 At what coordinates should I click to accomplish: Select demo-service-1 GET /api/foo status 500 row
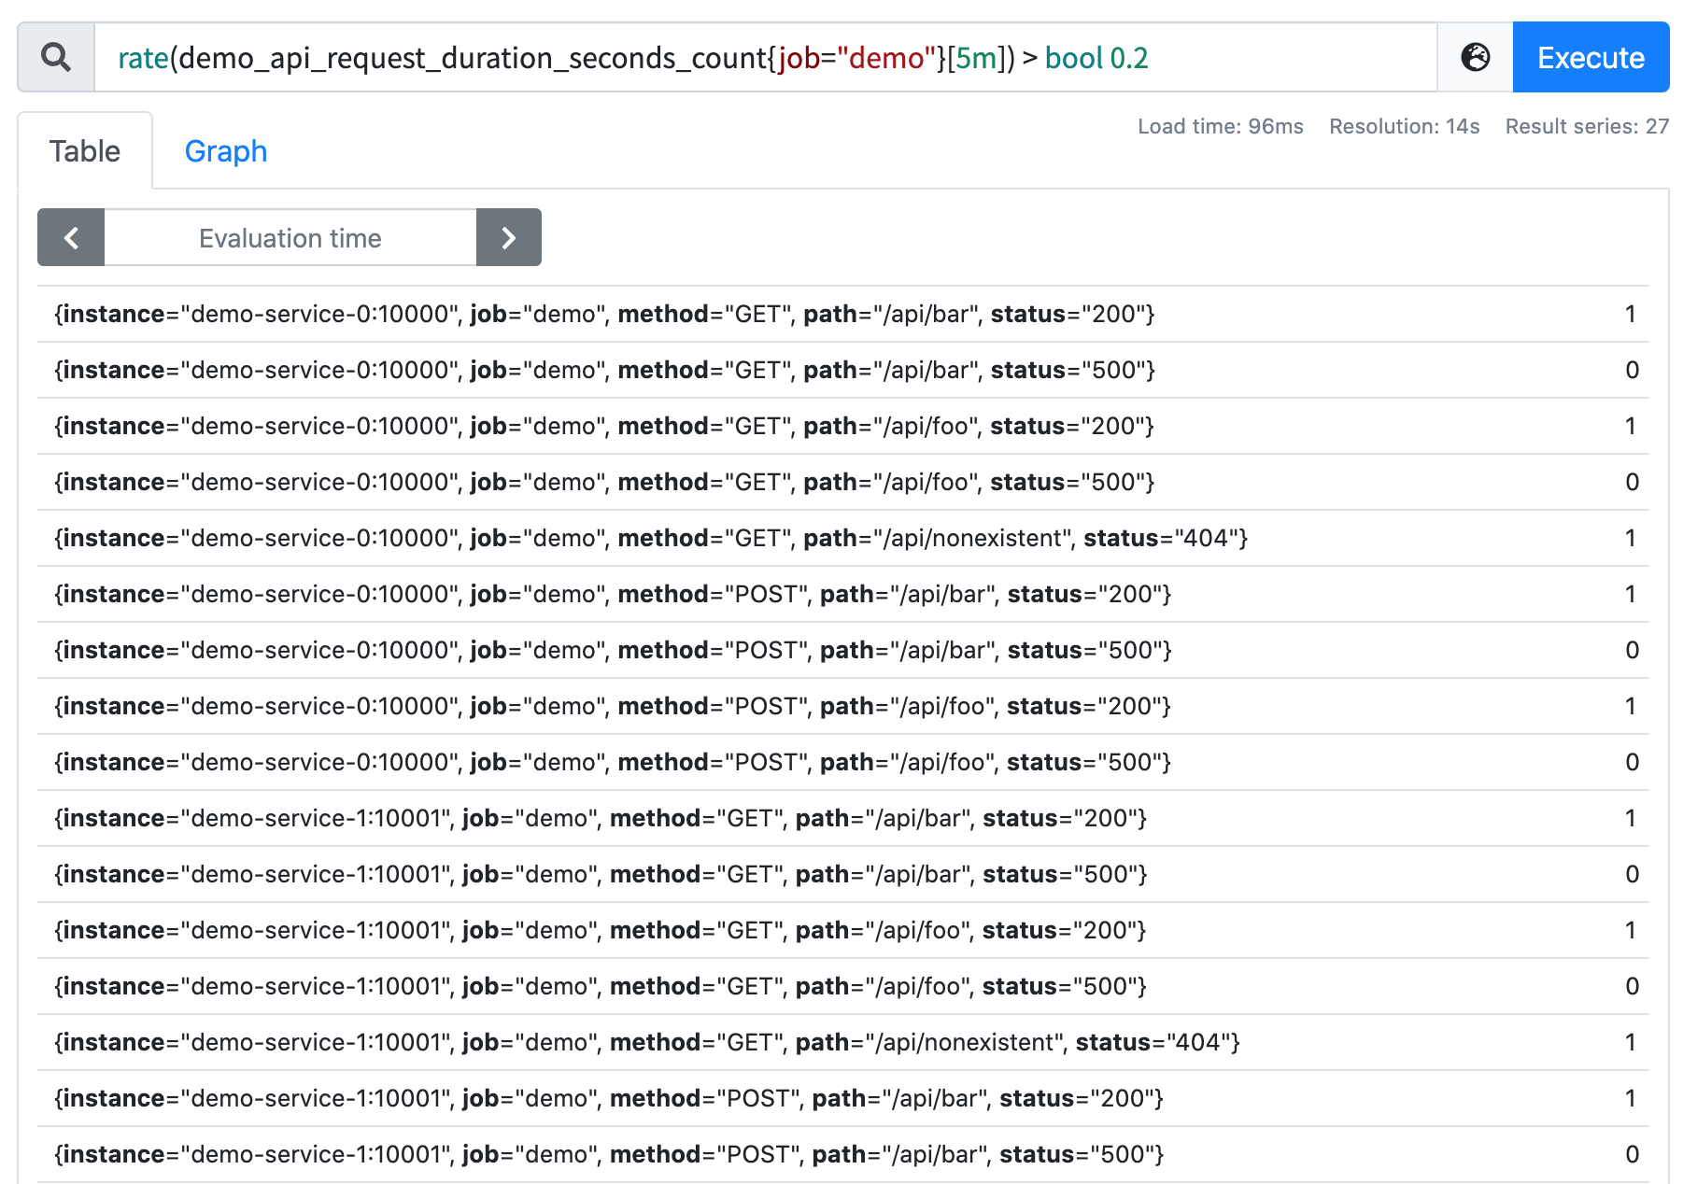point(843,986)
